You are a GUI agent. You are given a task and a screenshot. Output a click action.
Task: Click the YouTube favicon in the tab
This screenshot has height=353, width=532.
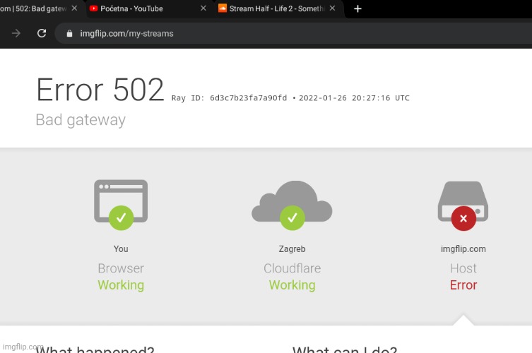click(93, 8)
